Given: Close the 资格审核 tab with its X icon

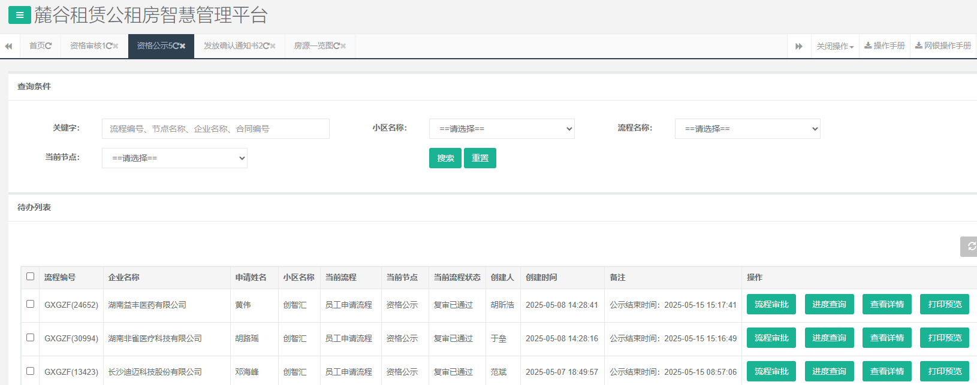Looking at the screenshot, I should tap(116, 46).
